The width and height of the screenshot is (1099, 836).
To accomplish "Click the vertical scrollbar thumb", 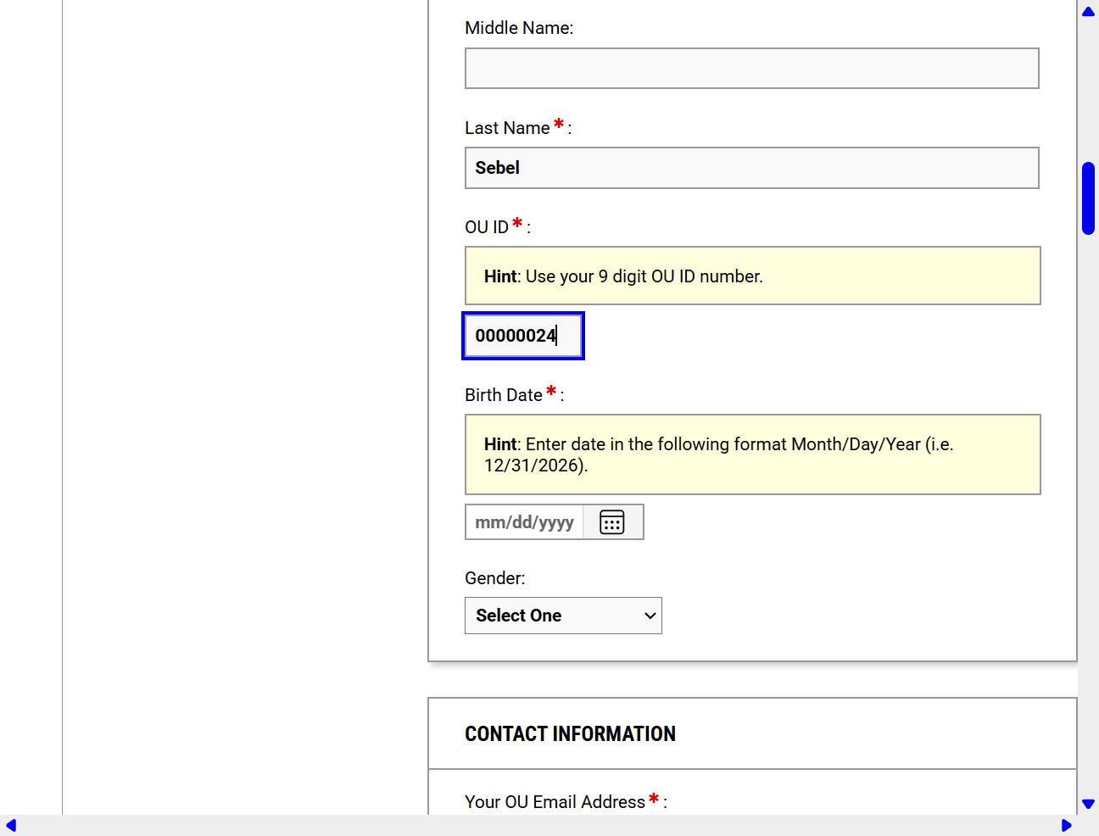I will [x=1089, y=198].
